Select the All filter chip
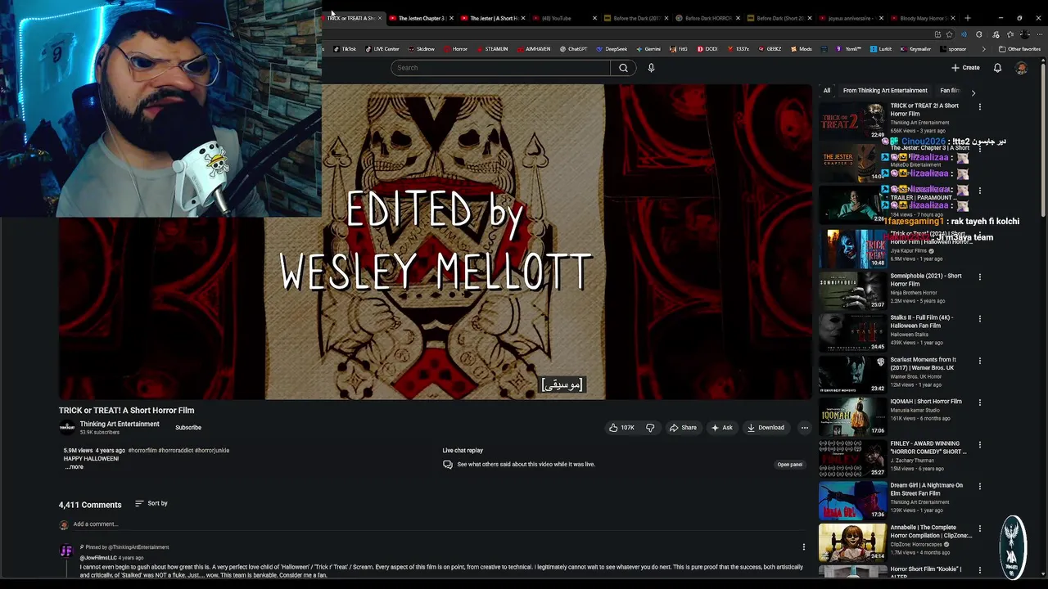 click(x=827, y=91)
